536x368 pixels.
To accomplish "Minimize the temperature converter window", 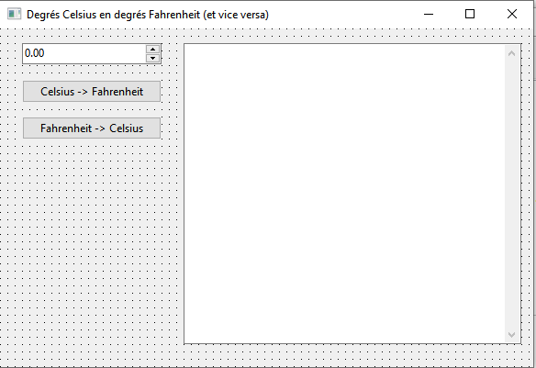I will pyautogui.click(x=429, y=14).
